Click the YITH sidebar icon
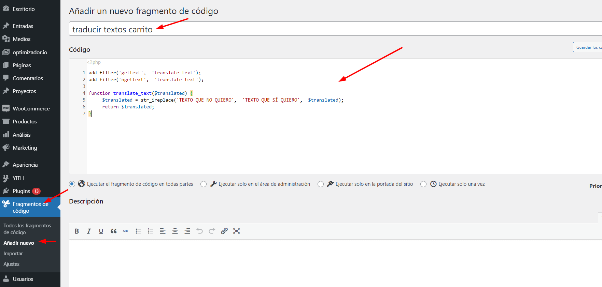Image resolution: width=602 pixels, height=287 pixels. [6, 178]
